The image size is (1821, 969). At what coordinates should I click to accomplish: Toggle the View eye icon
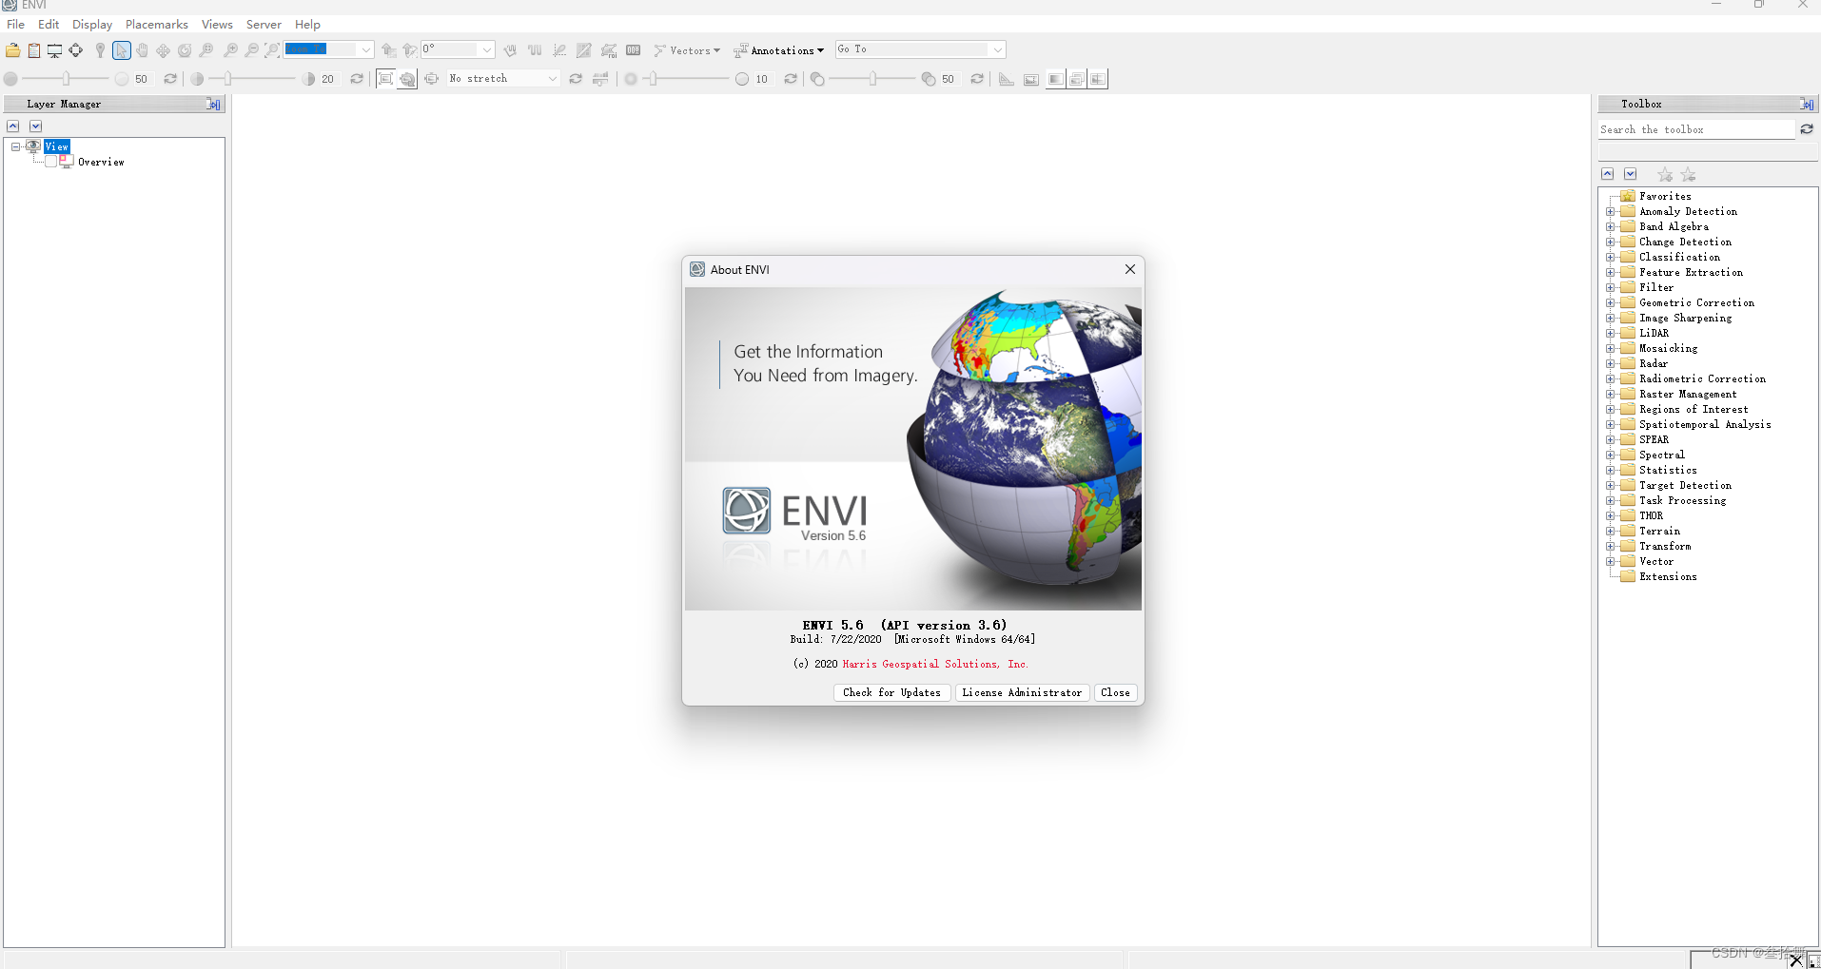click(33, 146)
